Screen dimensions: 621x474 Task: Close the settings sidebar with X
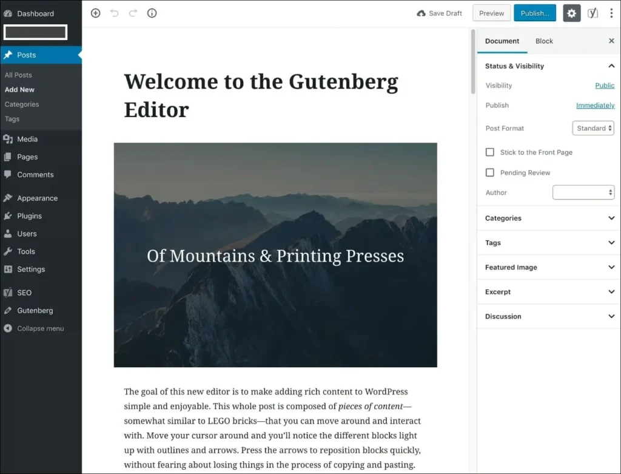[x=611, y=41]
